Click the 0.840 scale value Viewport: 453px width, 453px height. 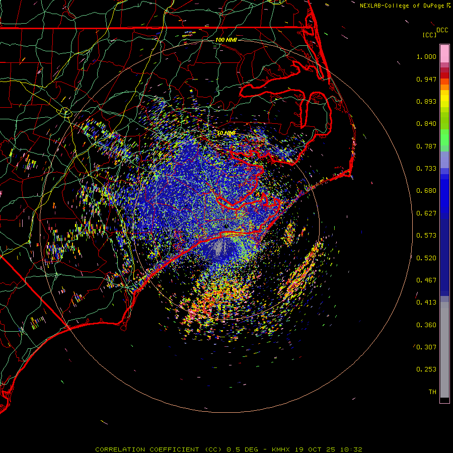426,124
